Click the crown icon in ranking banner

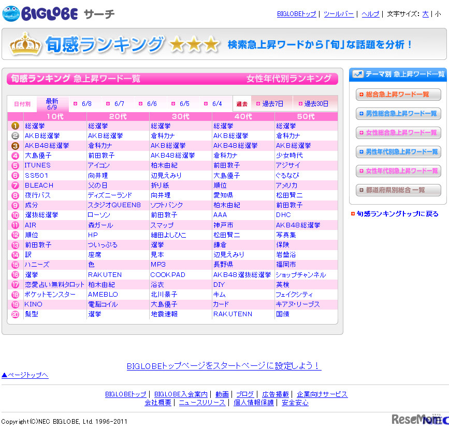25,44
